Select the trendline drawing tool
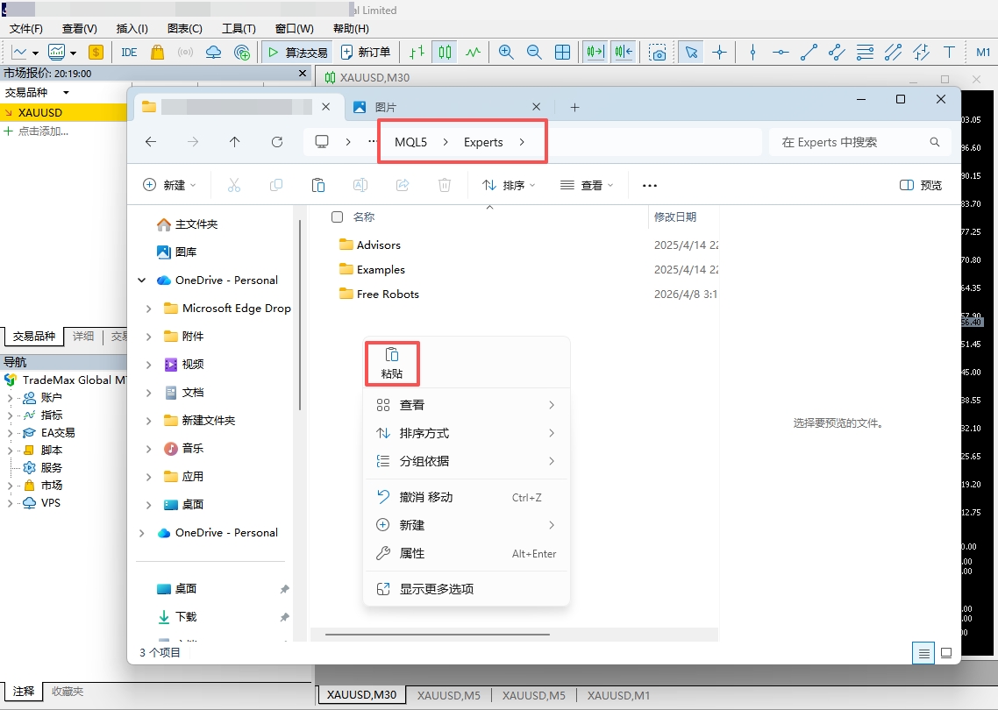Viewport: 998px width, 710px height. point(809,53)
